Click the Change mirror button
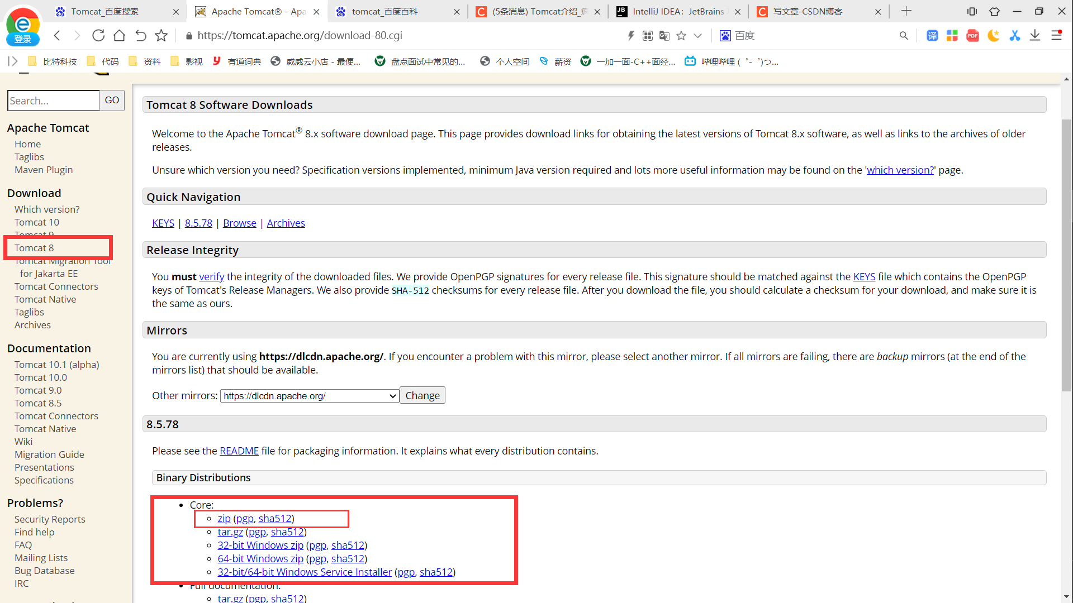 pyautogui.click(x=422, y=396)
